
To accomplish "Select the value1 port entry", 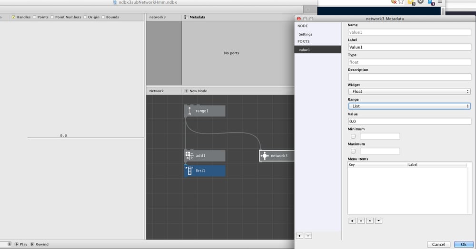I will pyautogui.click(x=318, y=50).
